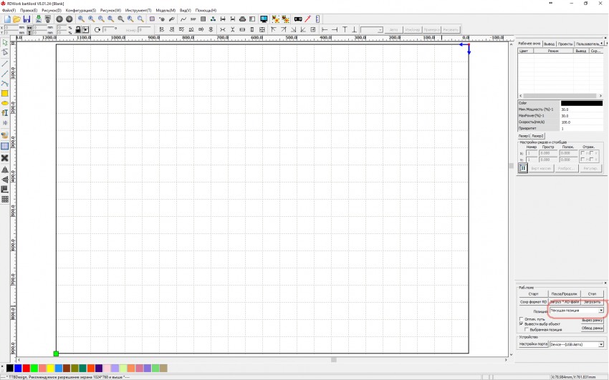The width and height of the screenshot is (609, 380).
Task: Select the yellow Ellipse tool
Action: click(5, 103)
